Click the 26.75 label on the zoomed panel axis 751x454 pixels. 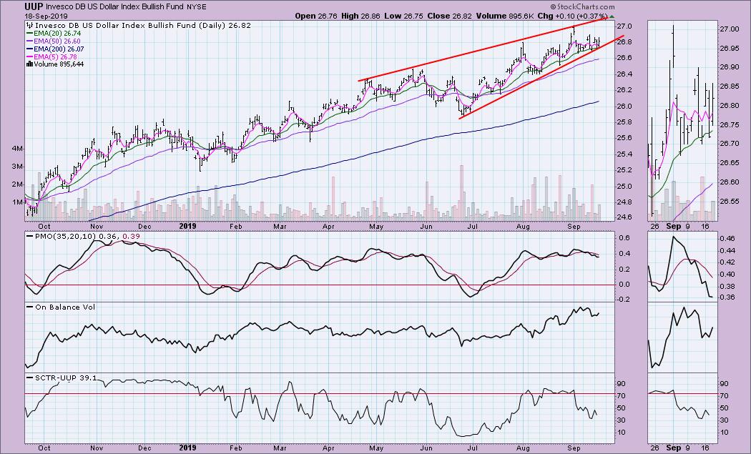point(731,125)
